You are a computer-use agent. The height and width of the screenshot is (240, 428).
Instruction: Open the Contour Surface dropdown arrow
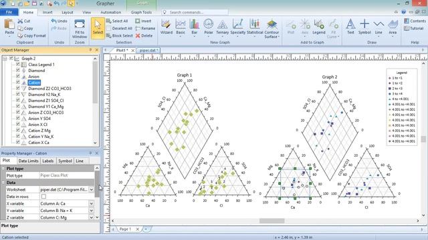coord(278,37)
